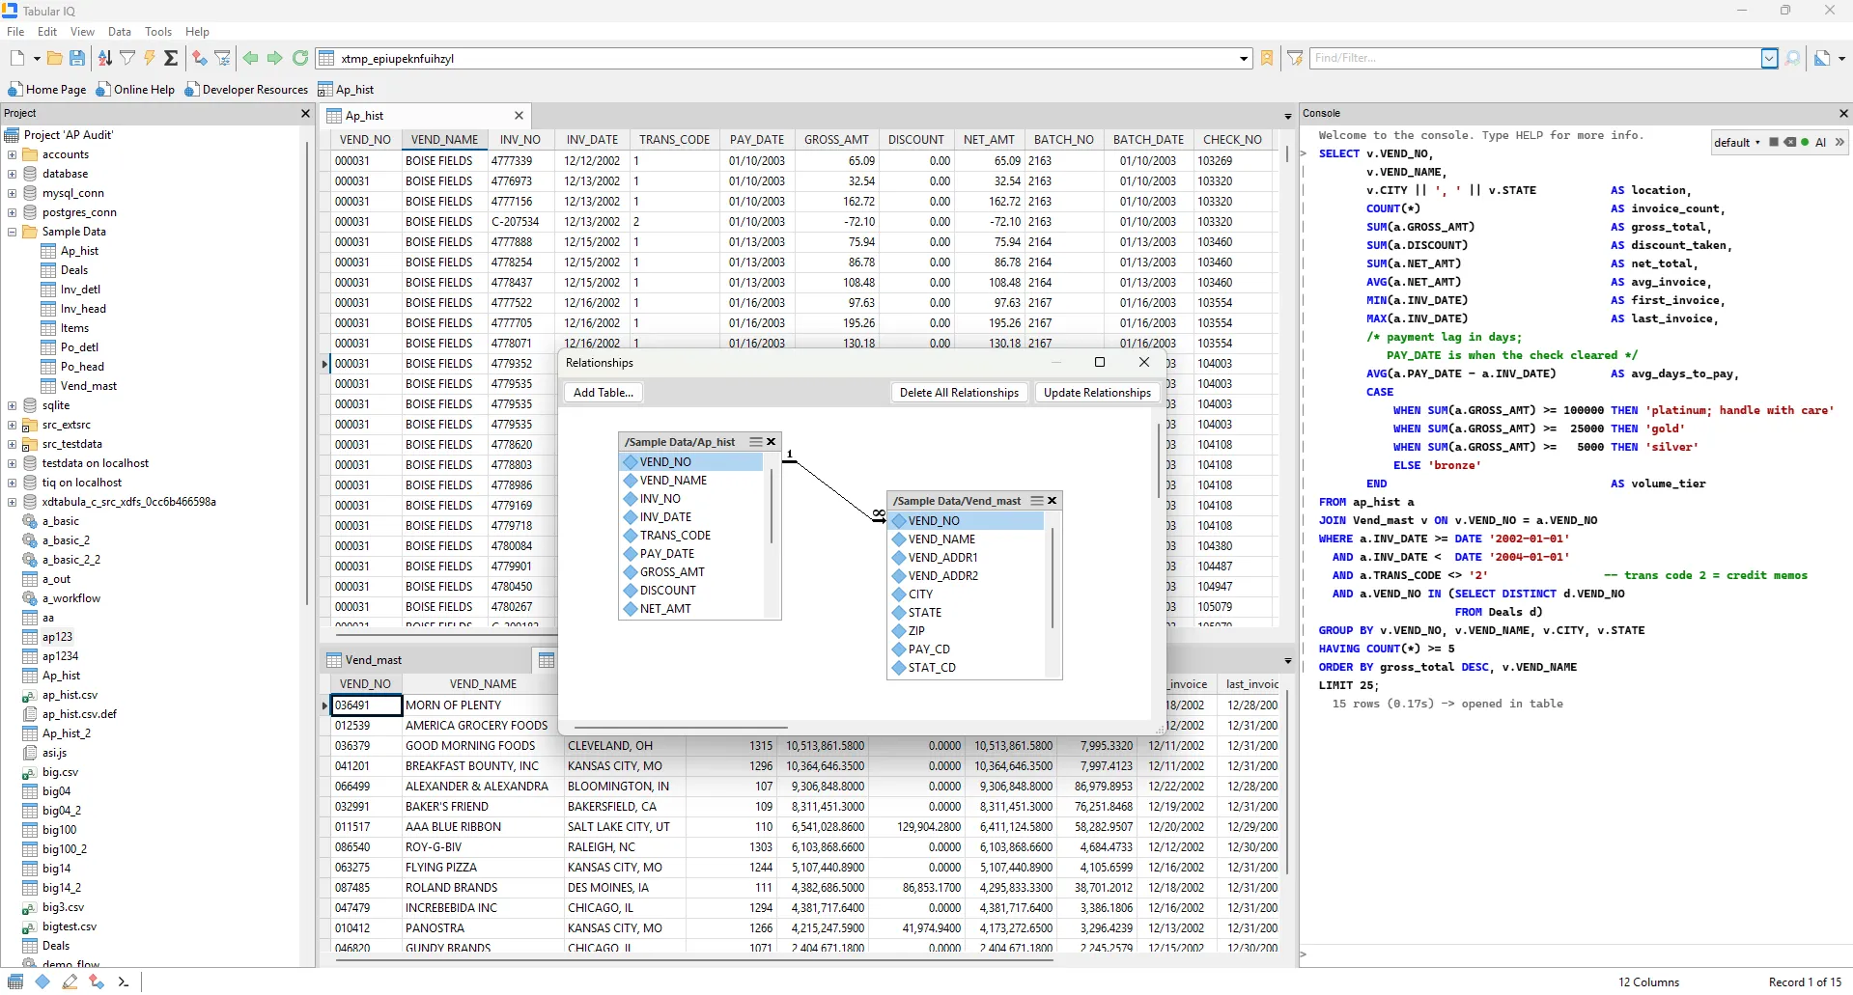Open the dropdown arrow next to the design mode icon
The width and height of the screenshot is (1853, 995).
1842,59
